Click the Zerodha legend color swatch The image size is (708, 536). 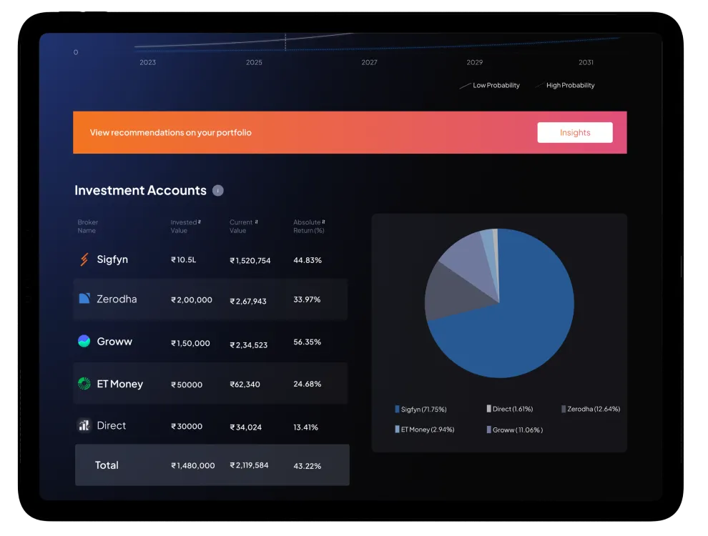(x=564, y=409)
